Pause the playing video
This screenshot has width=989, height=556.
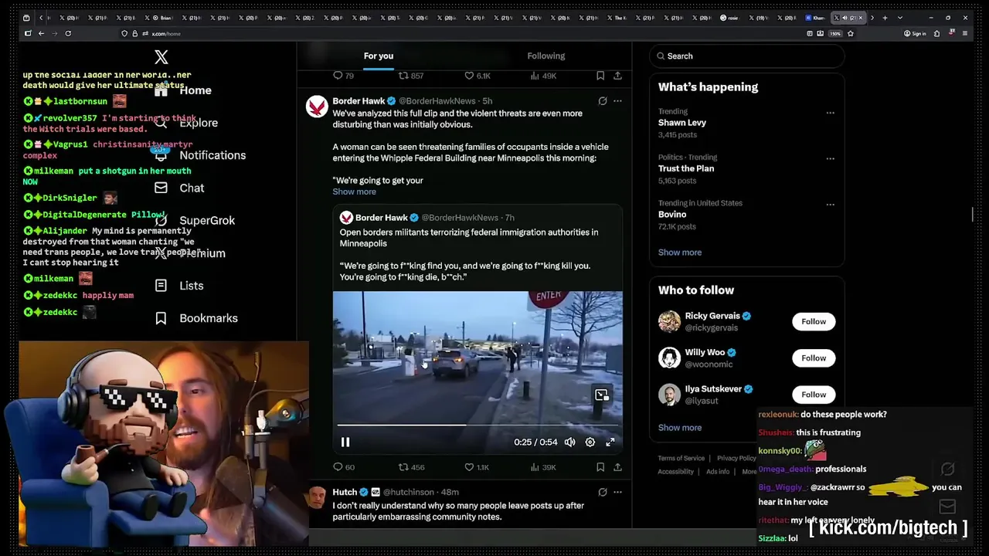pyautogui.click(x=345, y=442)
